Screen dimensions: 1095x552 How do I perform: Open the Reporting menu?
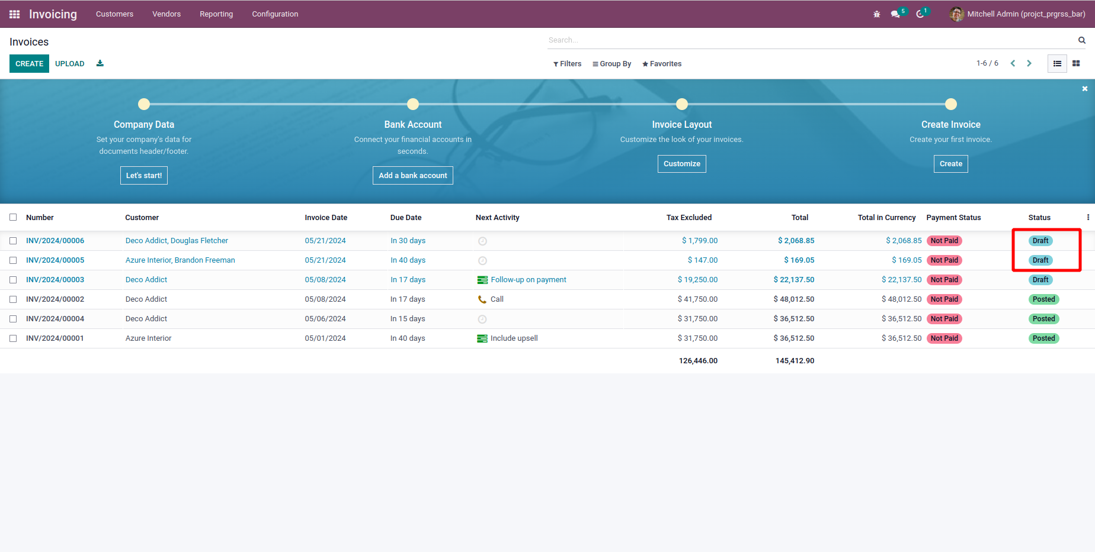[216, 14]
